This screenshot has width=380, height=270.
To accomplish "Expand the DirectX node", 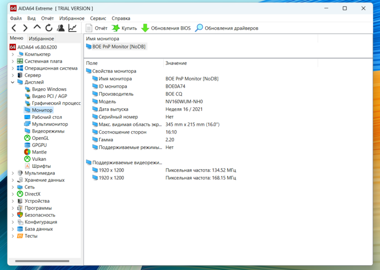I will click(13, 194).
